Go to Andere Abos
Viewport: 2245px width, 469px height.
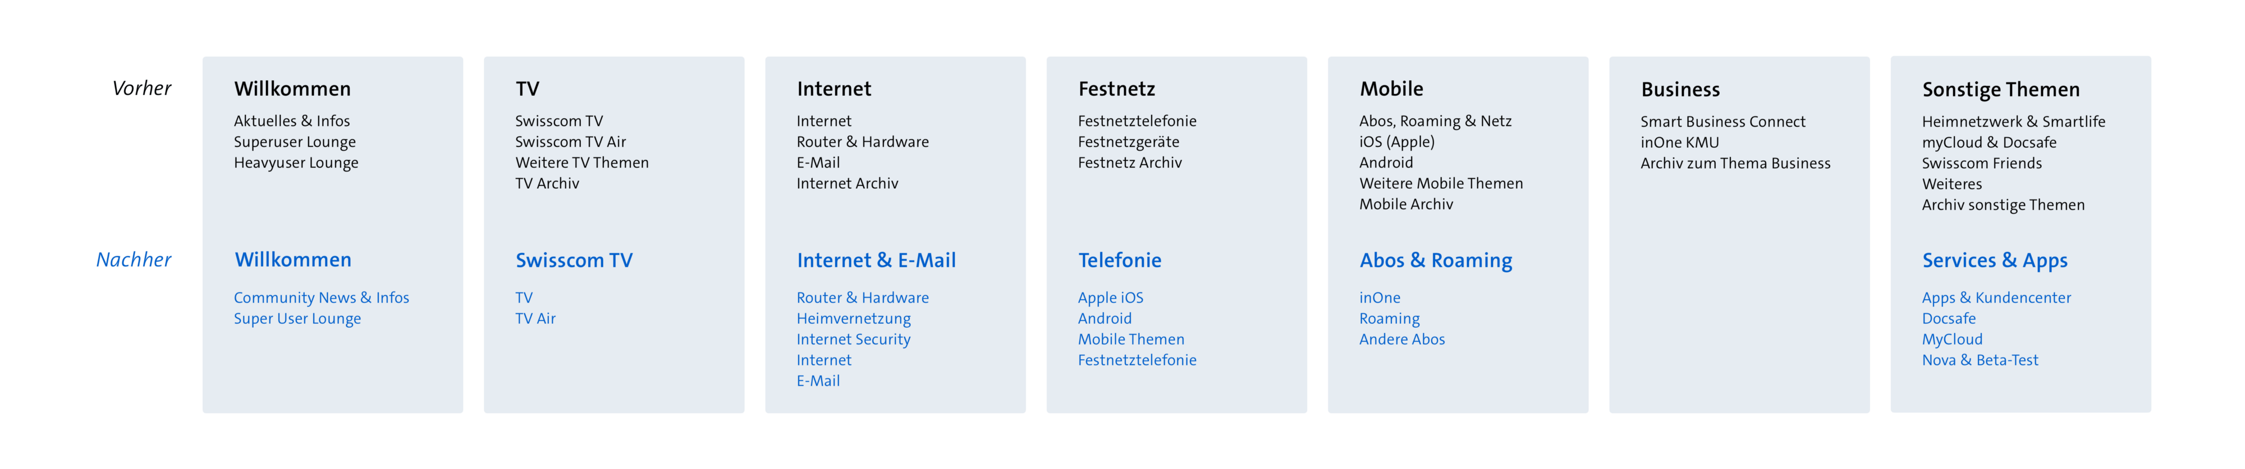[1401, 340]
